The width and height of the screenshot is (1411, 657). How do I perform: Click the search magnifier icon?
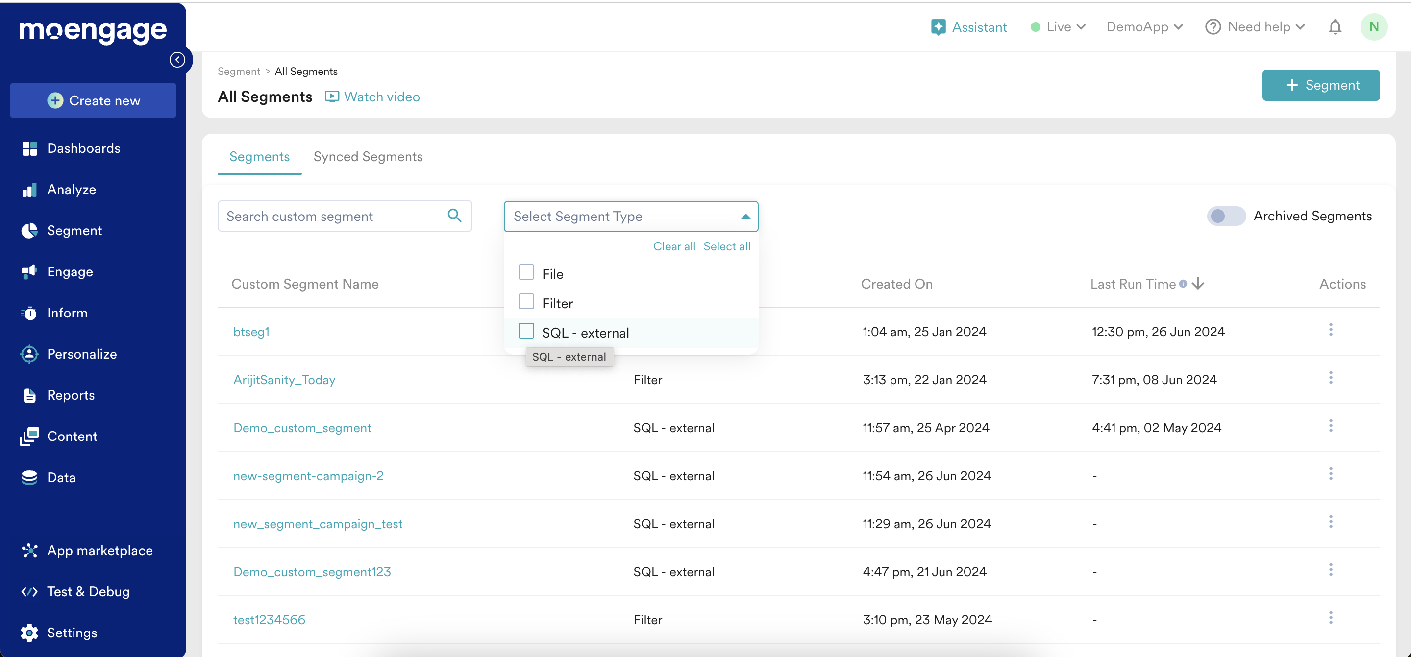tap(454, 216)
